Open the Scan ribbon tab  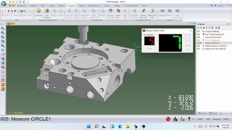tap(43, 6)
